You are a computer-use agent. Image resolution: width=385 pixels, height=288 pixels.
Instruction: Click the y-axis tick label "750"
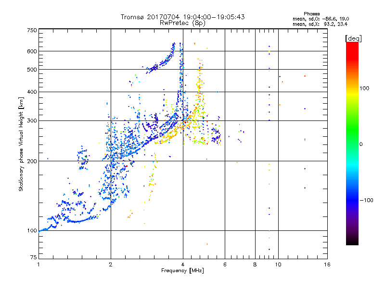pyautogui.click(x=32, y=30)
